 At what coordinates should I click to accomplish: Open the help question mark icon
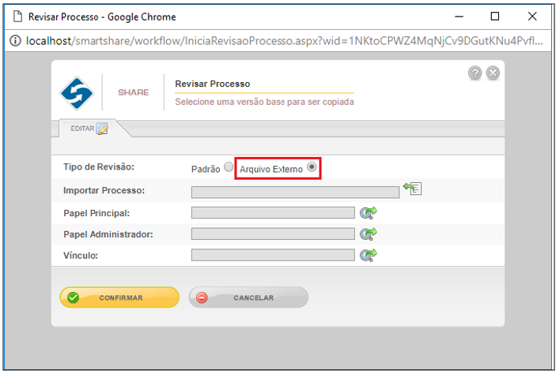point(475,73)
